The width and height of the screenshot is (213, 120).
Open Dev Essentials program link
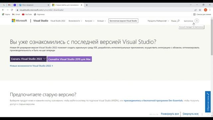[x=153, y=101]
